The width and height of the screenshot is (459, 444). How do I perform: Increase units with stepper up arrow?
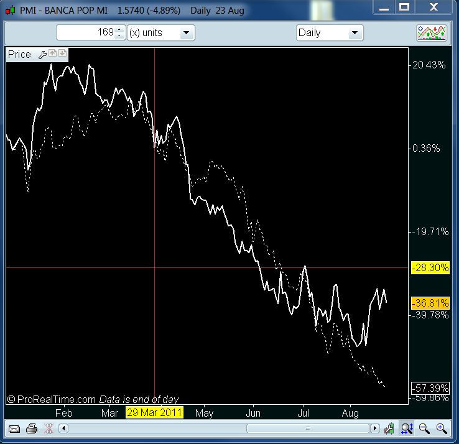(x=119, y=30)
